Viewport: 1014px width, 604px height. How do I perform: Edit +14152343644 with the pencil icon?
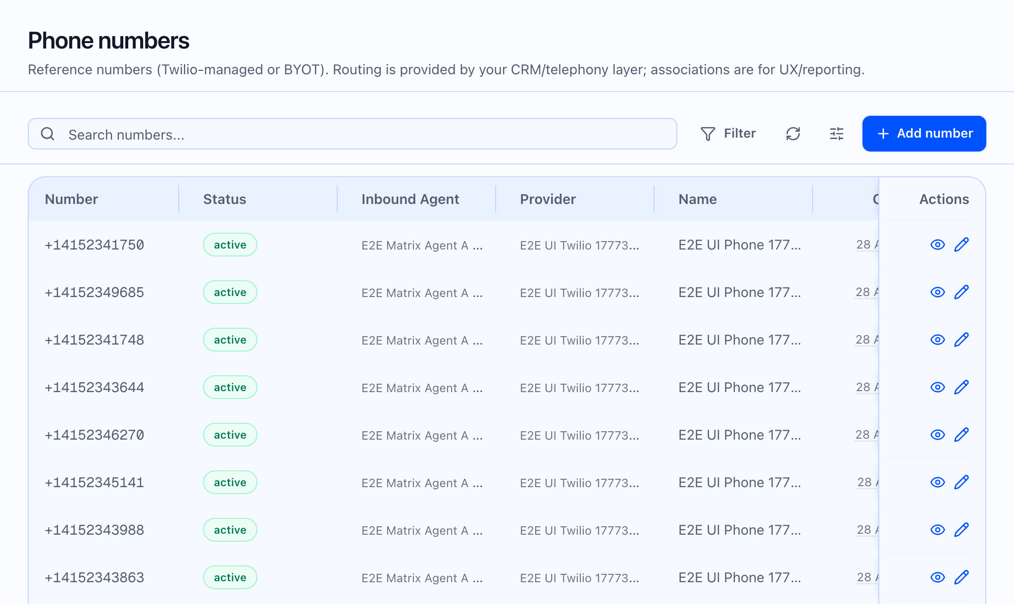(x=962, y=387)
